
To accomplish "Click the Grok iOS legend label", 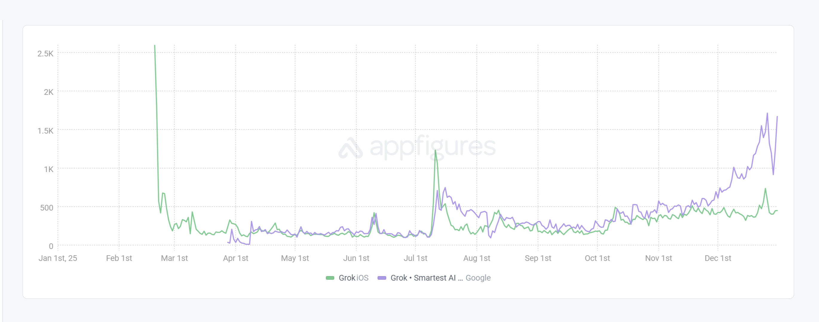I will point(347,278).
